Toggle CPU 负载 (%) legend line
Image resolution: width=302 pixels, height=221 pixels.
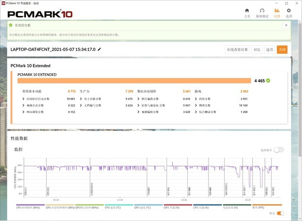coord(208,207)
